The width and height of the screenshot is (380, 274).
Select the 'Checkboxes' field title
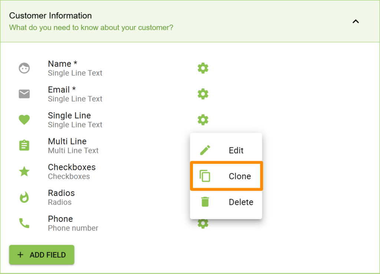72,167
